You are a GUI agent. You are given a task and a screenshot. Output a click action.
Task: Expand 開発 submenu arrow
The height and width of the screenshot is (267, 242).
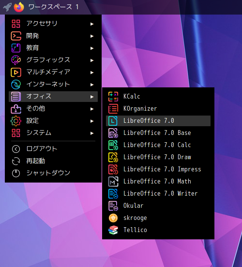(92, 36)
